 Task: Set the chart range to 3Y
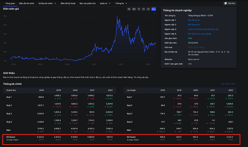pos(148,9)
